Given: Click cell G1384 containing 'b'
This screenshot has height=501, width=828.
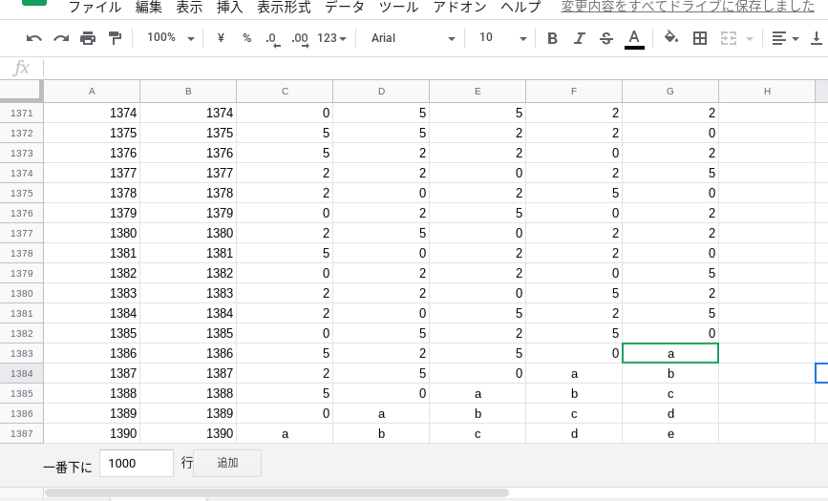Looking at the screenshot, I should [x=670, y=374].
